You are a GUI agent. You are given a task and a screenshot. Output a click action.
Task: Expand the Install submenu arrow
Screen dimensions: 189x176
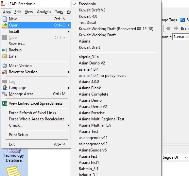68,32
